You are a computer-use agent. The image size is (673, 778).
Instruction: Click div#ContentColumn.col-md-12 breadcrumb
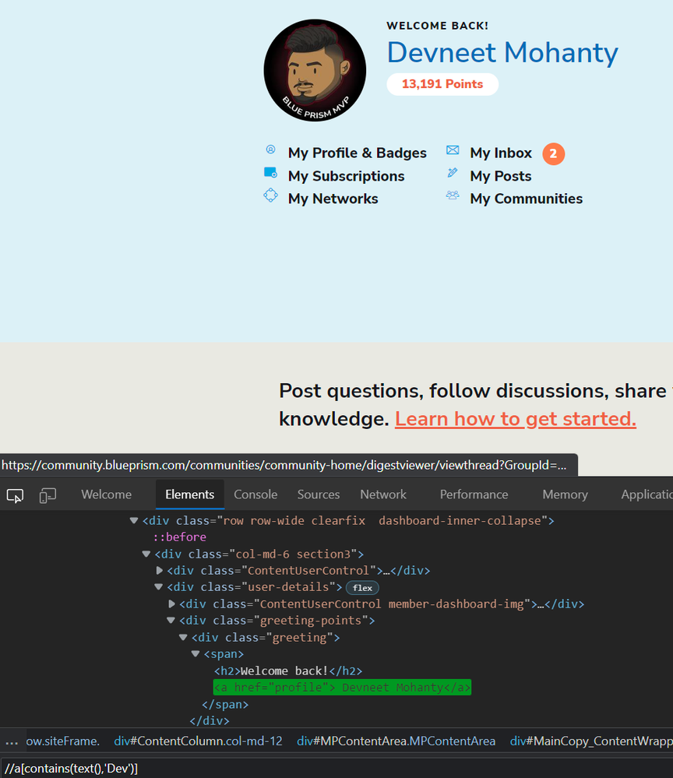[x=198, y=741]
